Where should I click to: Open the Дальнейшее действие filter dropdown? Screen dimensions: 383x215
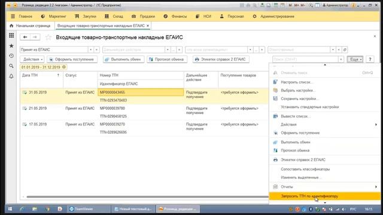pos(168,50)
